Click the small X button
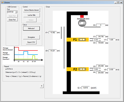 point(42,86)
